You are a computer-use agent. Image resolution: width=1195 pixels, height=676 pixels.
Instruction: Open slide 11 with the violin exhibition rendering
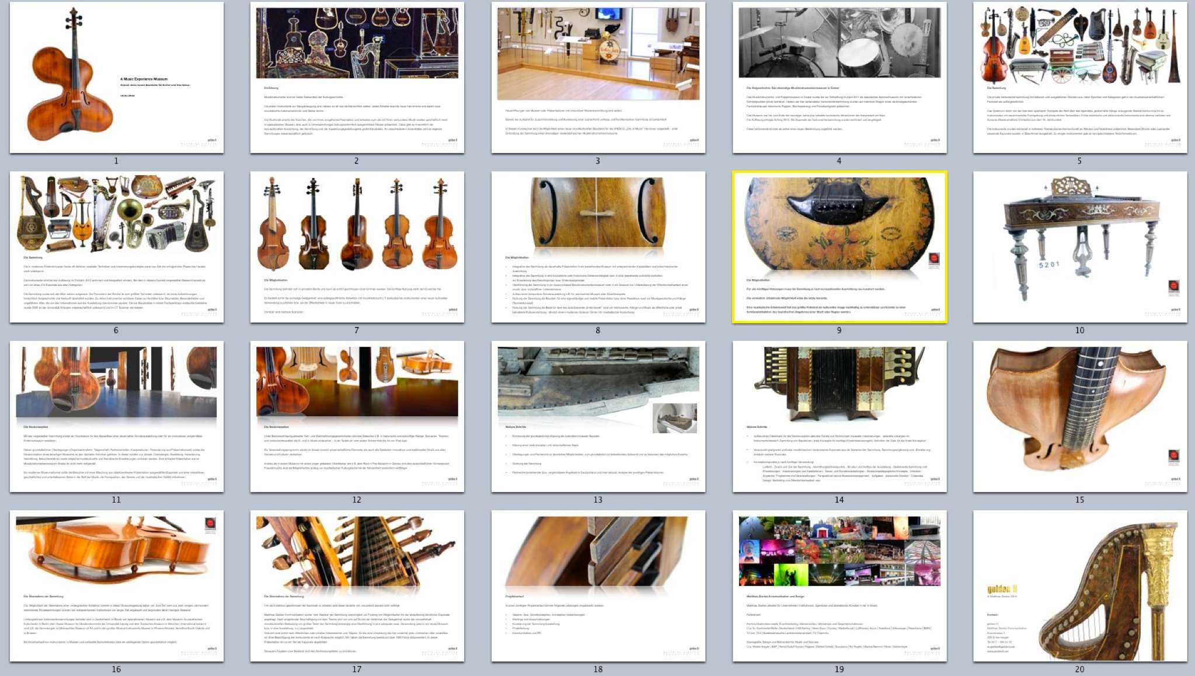click(x=116, y=416)
